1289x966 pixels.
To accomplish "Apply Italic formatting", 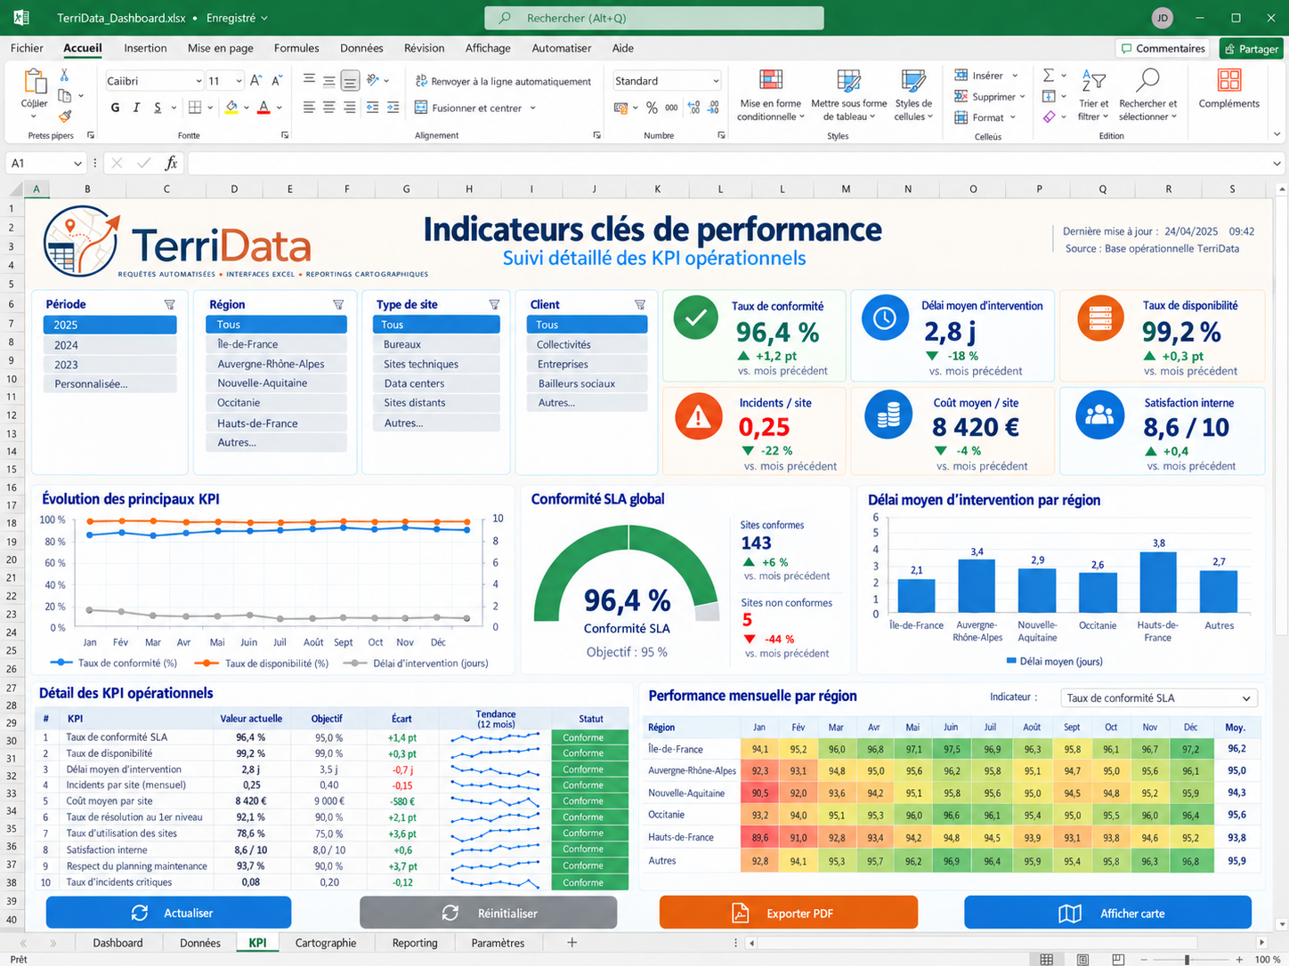I will (136, 108).
